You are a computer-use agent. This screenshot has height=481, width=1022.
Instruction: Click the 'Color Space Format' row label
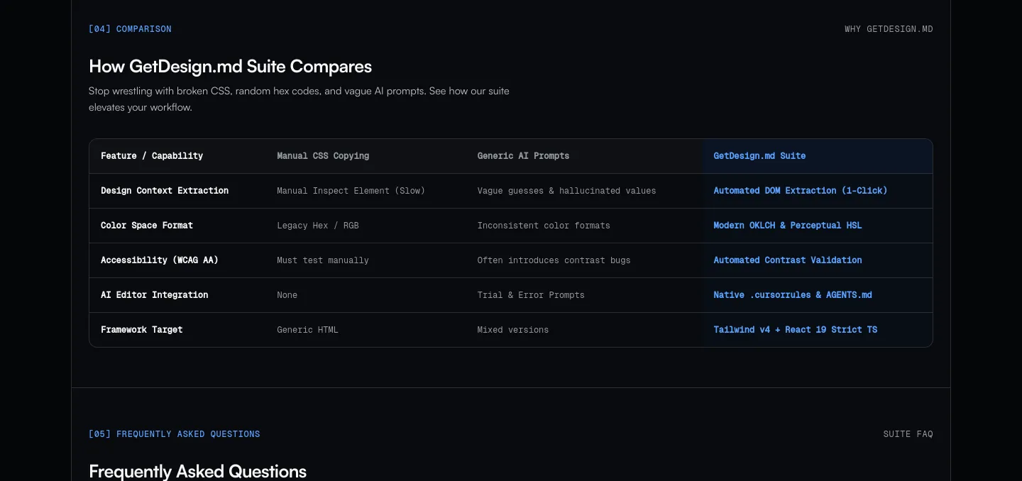[147, 226]
